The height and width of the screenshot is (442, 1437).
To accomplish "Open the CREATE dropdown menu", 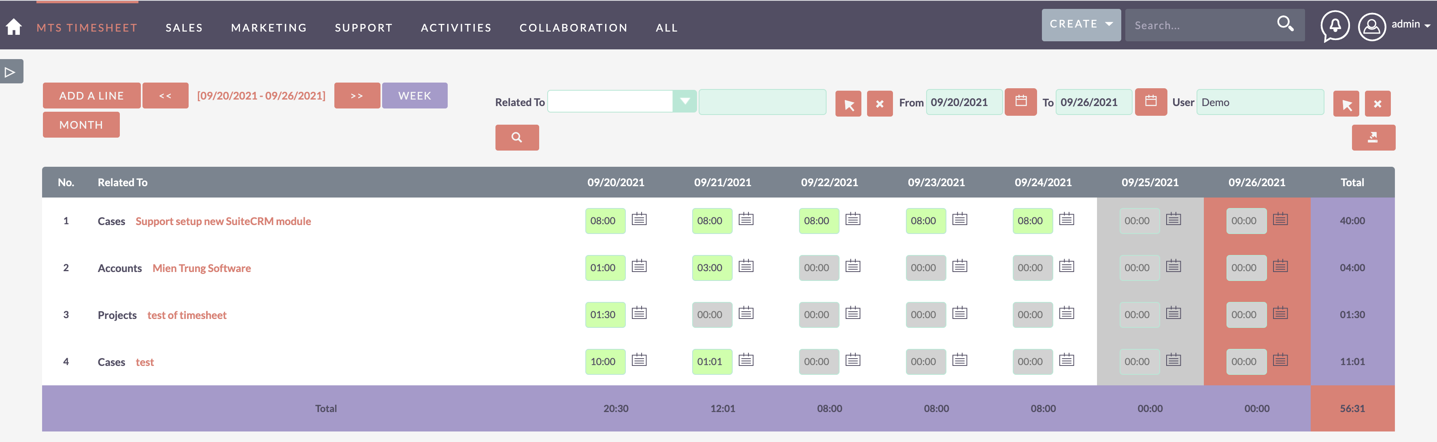I will [x=1080, y=25].
